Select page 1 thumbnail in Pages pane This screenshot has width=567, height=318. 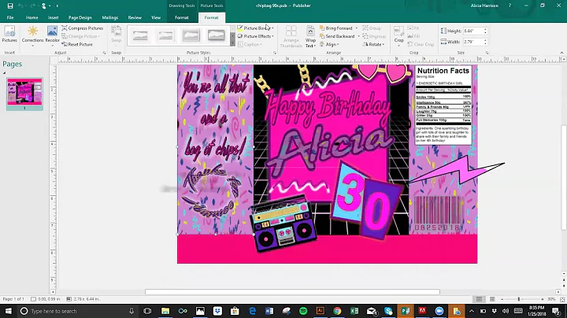[x=24, y=93]
